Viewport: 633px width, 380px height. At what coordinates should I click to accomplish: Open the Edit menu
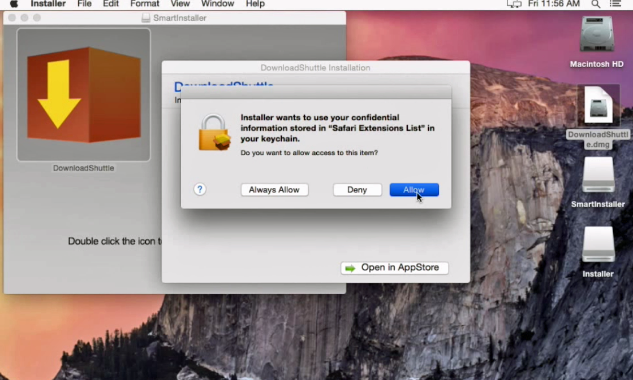pyautogui.click(x=111, y=4)
